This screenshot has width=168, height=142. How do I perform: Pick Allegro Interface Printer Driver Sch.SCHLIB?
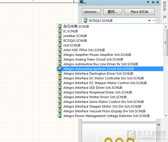(x=110, y=97)
